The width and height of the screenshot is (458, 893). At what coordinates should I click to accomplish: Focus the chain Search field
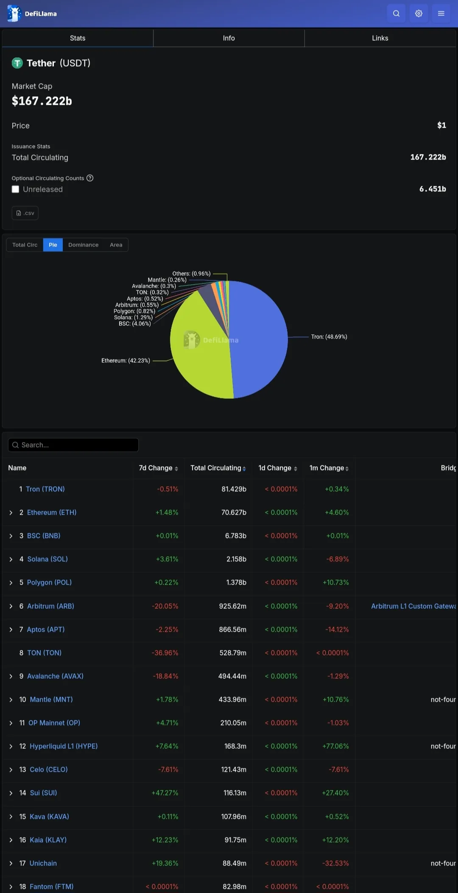[x=73, y=445]
